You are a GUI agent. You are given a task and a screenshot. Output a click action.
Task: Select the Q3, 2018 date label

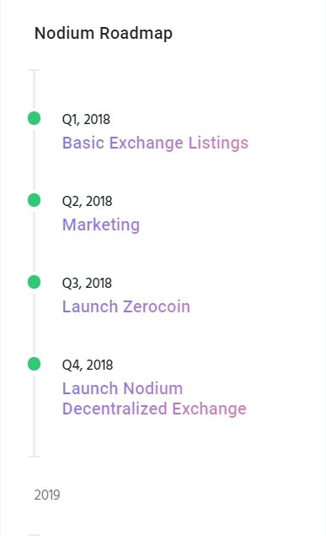click(87, 283)
